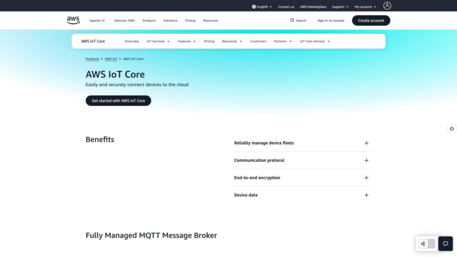Screen dimensions: 457x257
Task: Click the Create account button
Action: tap(371, 20)
